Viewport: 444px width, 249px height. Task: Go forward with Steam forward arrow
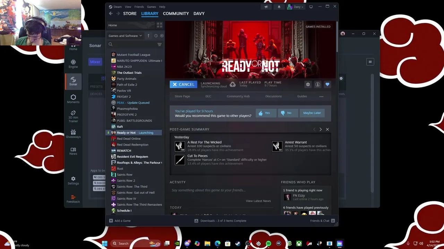pyautogui.click(x=118, y=13)
